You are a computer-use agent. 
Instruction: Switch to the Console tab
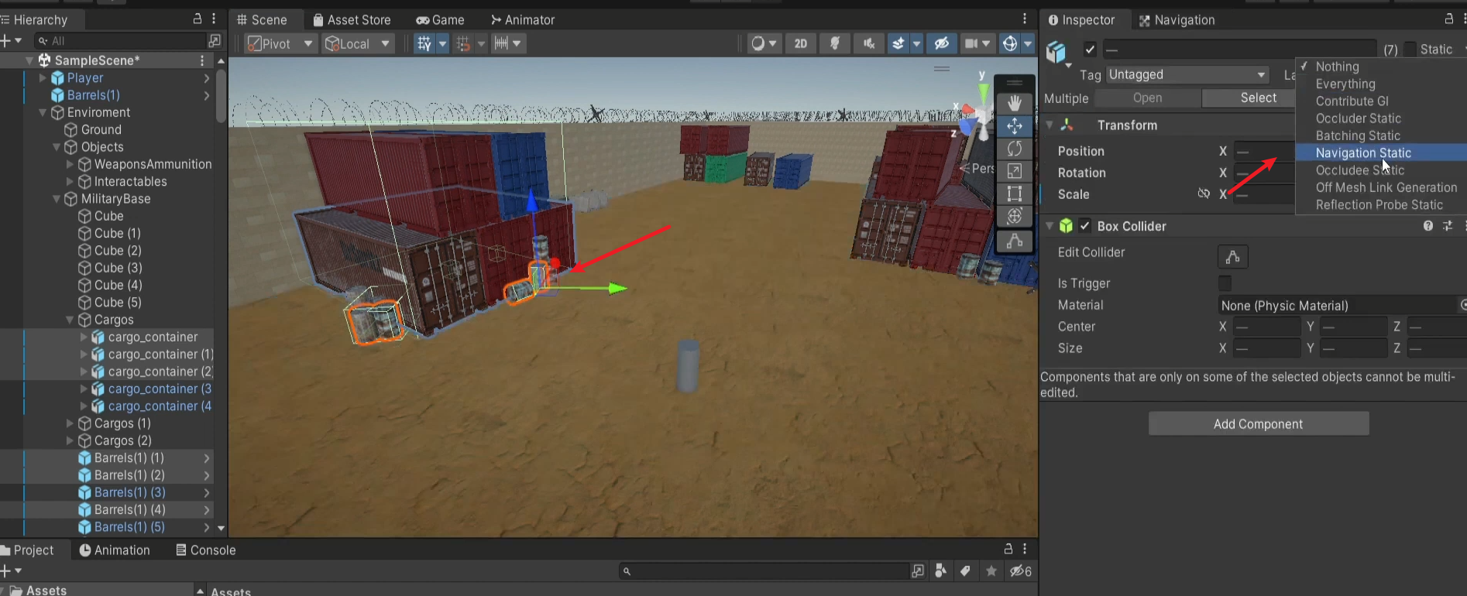[x=205, y=550]
